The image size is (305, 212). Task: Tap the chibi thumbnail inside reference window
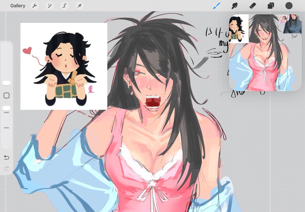[x=239, y=28]
